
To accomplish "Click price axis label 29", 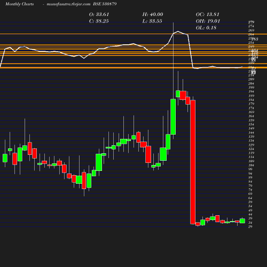I will (250, 227).
